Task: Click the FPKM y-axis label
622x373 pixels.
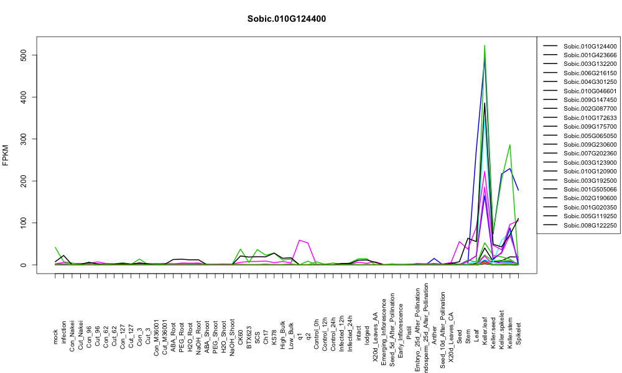Action: pos(6,155)
